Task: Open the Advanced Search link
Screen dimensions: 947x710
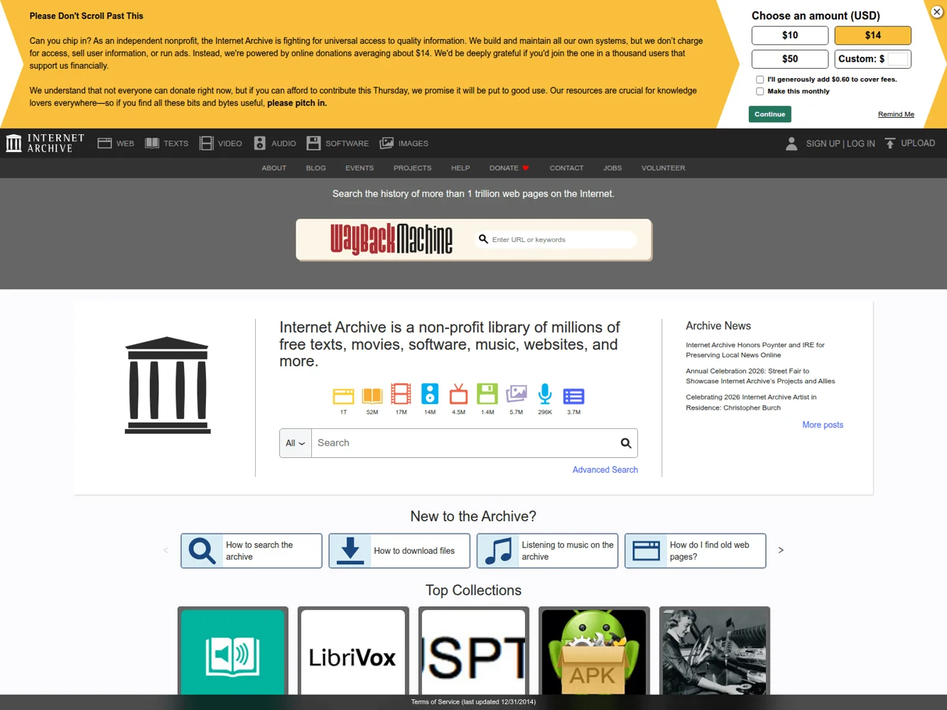Action: pyautogui.click(x=605, y=470)
